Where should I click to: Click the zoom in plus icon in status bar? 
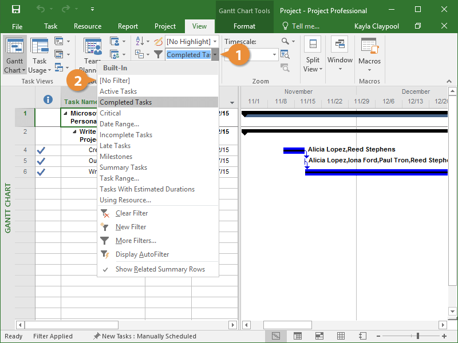(x=444, y=336)
